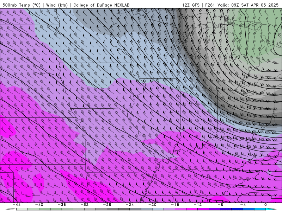
Task: Click the -16 legend value
Action: click(175, 205)
